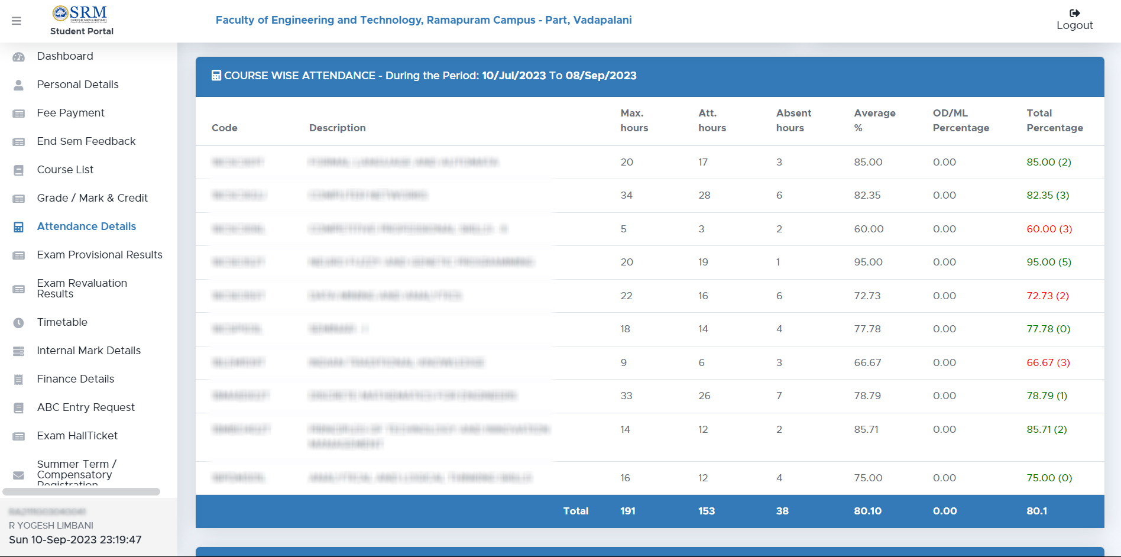
Task: Collapse the sidebar with the hamburger menu
Action: pos(17,21)
